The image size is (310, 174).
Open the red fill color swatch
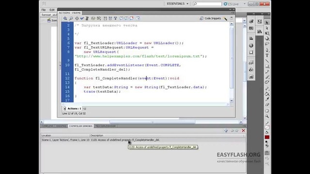(x=267, y=137)
